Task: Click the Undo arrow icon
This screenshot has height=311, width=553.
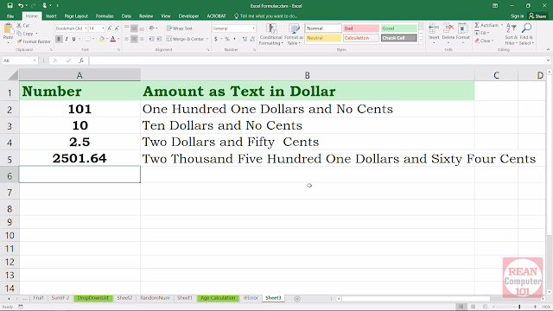Action: [x=21, y=6]
